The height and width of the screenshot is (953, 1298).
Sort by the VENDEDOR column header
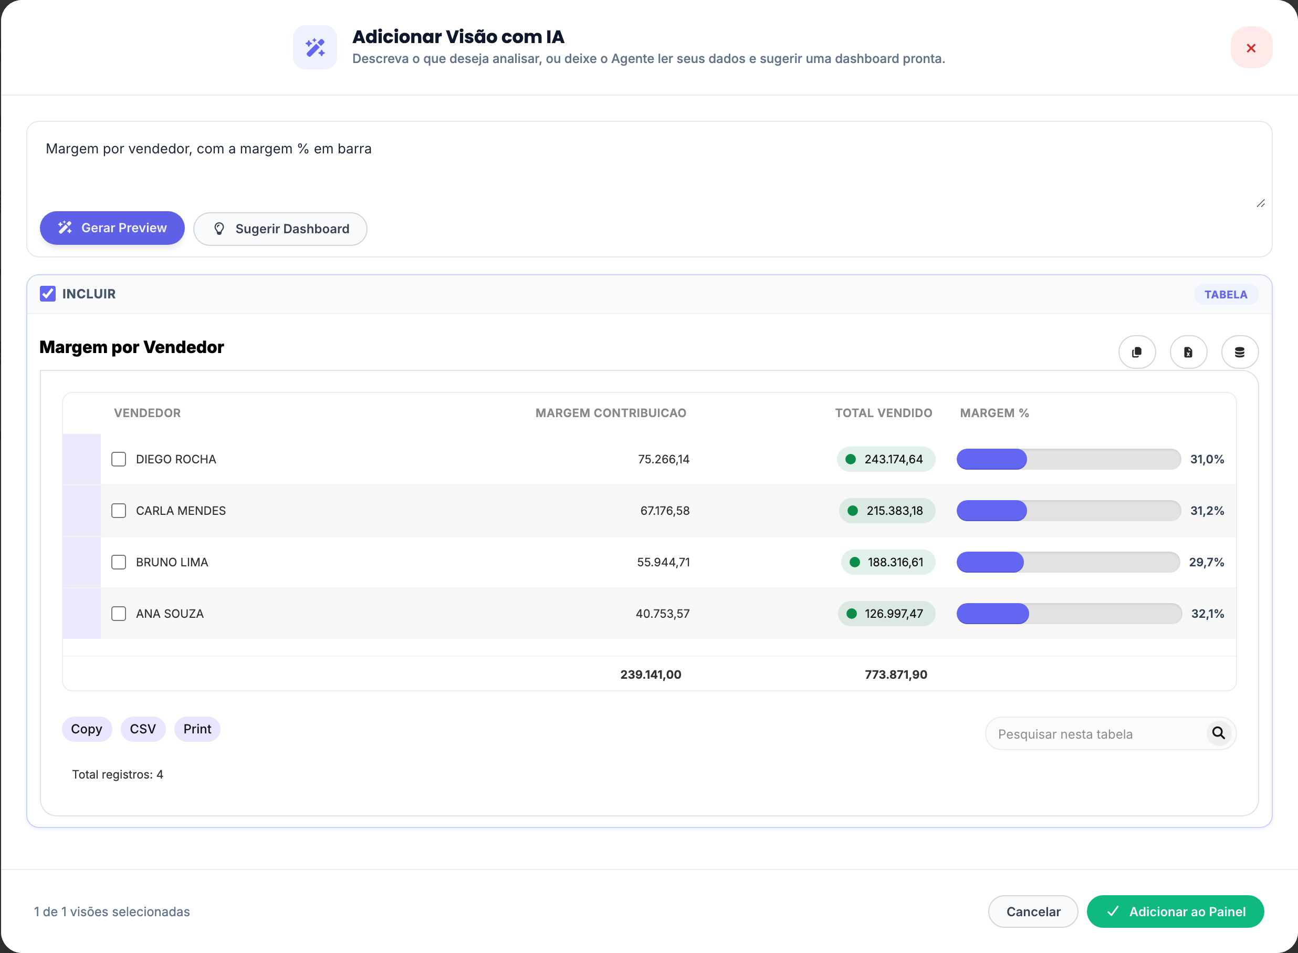pos(147,413)
